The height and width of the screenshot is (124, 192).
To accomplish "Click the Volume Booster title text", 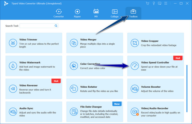I will 151,87.
